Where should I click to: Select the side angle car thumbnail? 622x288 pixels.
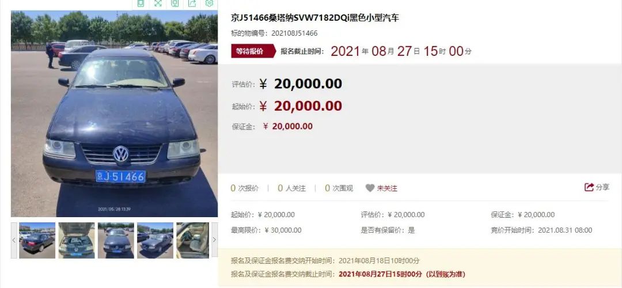[x=155, y=240]
